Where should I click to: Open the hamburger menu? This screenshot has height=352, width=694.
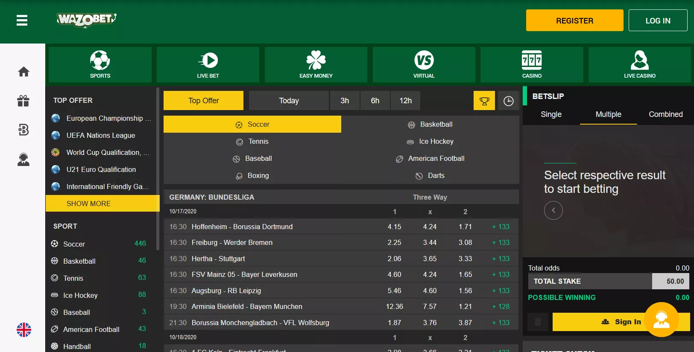point(22,20)
